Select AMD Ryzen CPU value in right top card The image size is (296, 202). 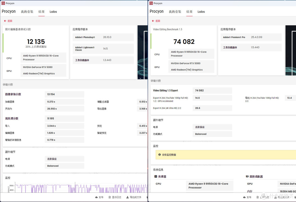point(191,54)
